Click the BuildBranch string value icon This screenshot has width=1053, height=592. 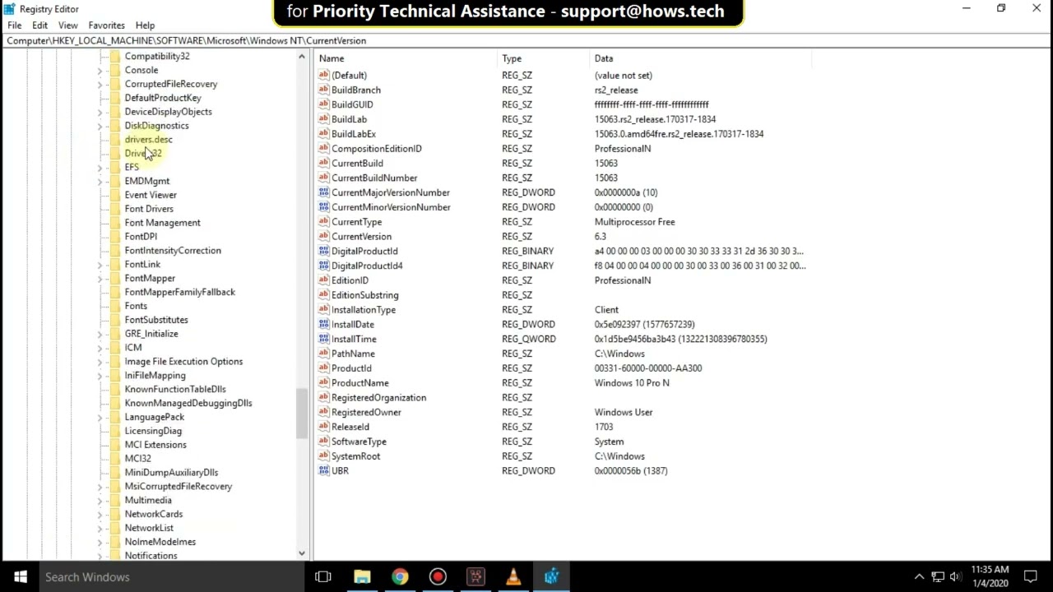323,90
